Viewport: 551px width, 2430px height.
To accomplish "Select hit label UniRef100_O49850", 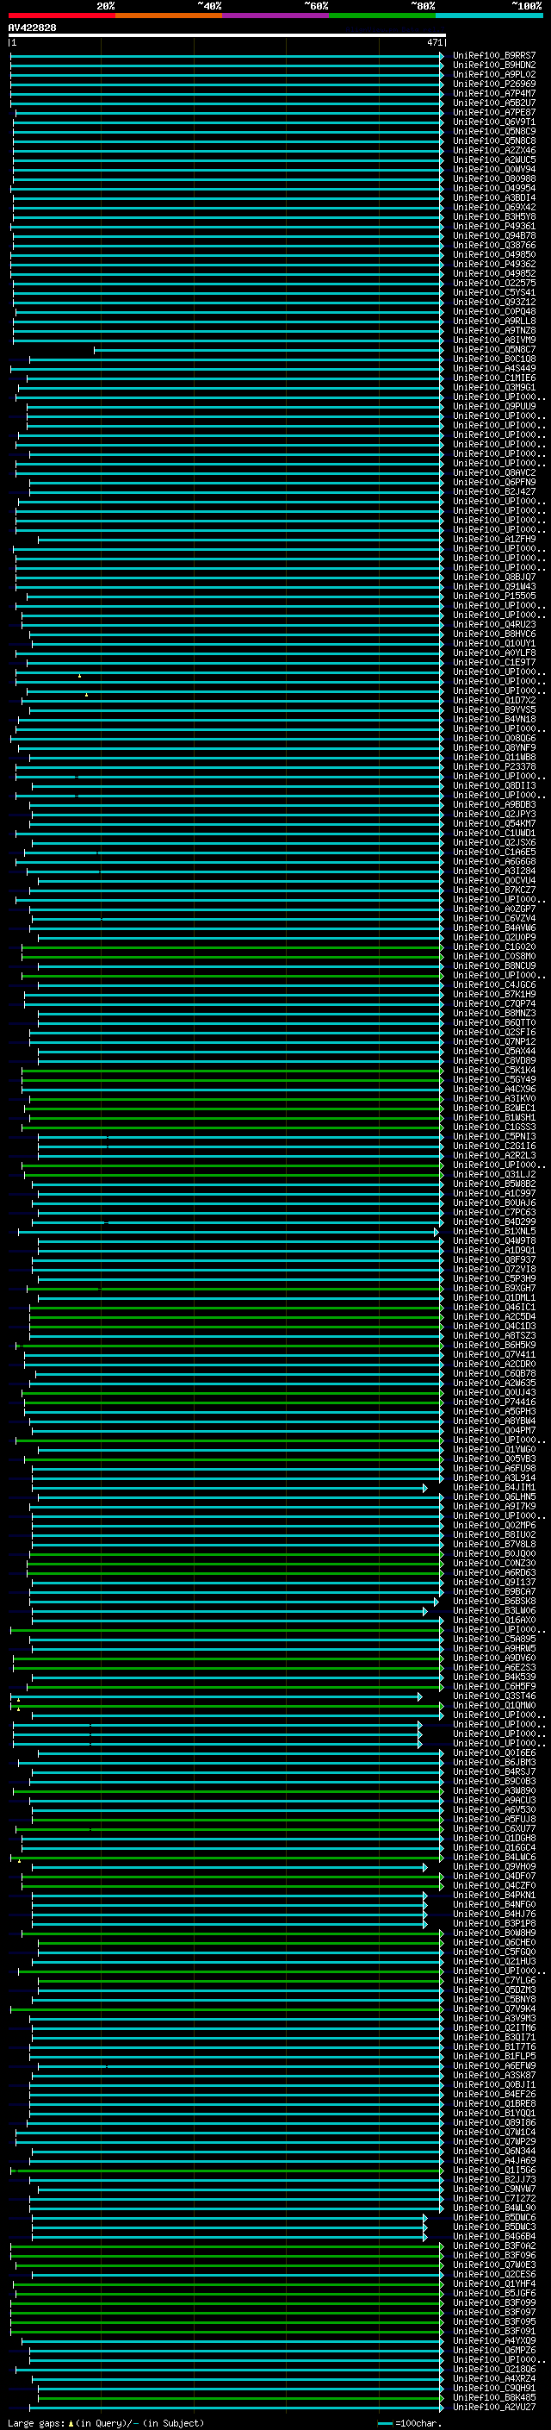I will click(493, 254).
